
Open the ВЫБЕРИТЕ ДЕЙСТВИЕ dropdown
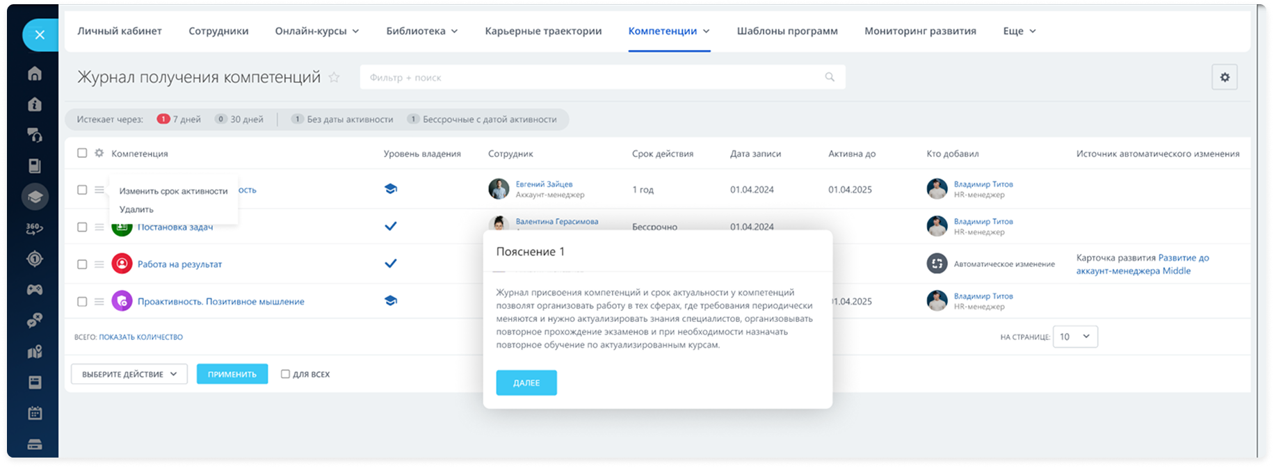tap(129, 374)
